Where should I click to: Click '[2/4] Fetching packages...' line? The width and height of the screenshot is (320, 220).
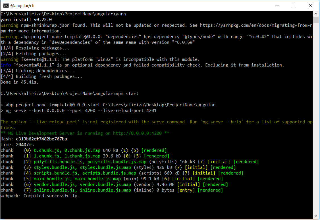point(34,54)
